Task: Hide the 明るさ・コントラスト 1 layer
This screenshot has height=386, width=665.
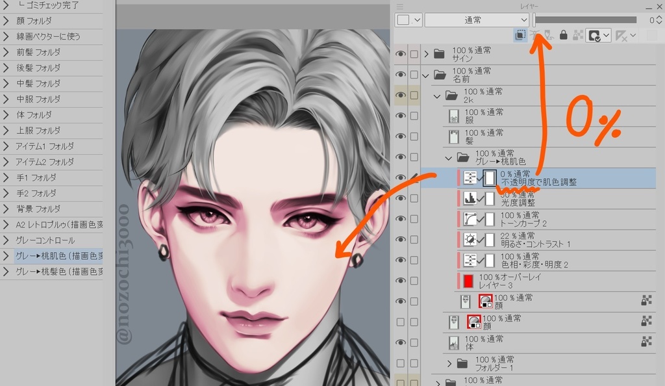Action: tap(400, 239)
